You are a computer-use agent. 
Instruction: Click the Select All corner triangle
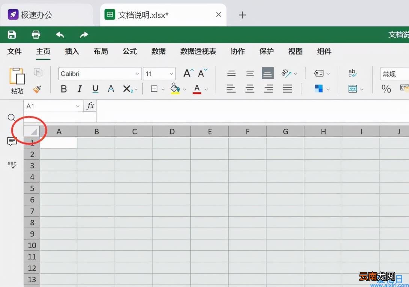click(32, 131)
